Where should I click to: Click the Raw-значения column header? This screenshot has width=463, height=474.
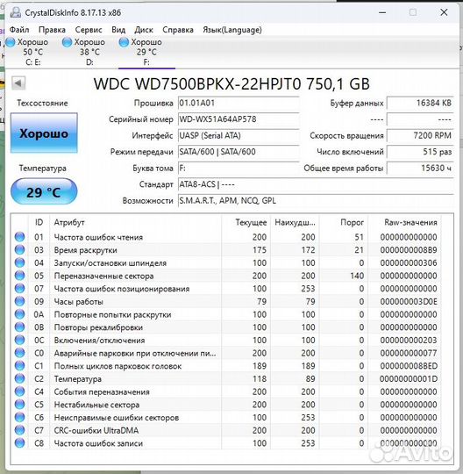404,222
